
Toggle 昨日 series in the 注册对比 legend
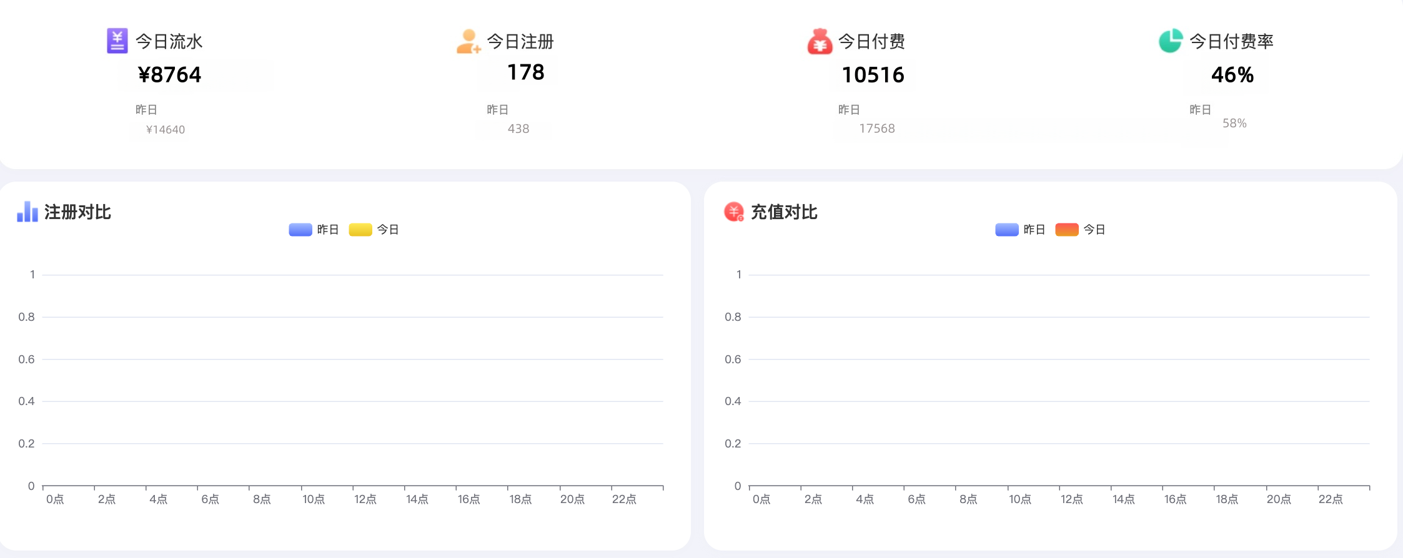[x=314, y=230]
